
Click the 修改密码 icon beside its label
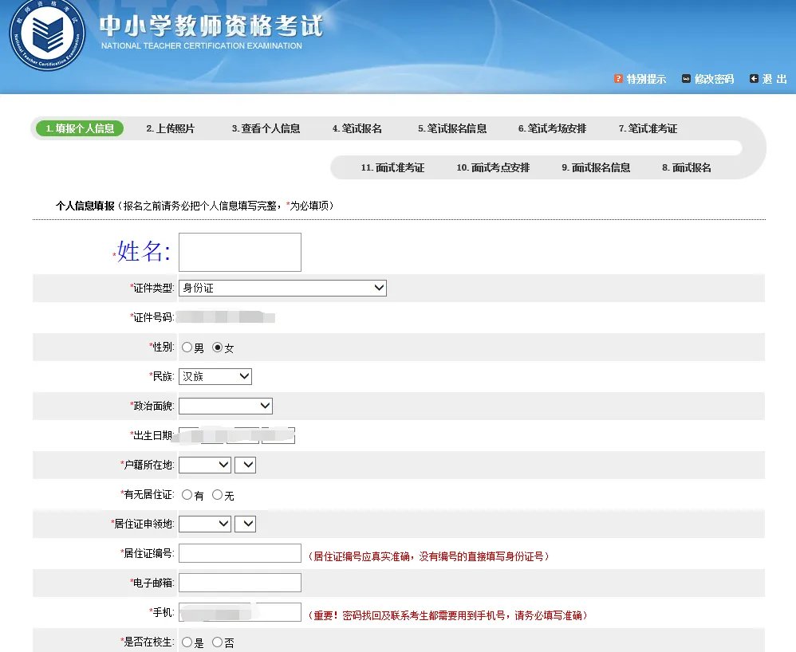[x=685, y=79]
